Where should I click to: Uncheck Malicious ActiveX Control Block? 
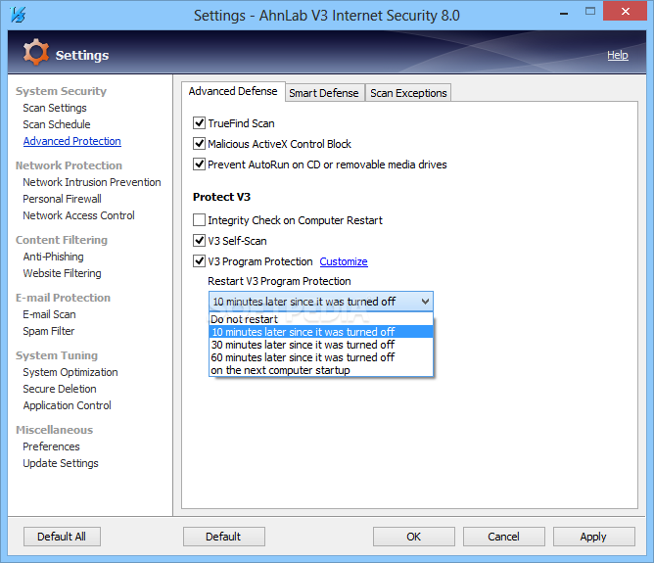click(x=200, y=144)
